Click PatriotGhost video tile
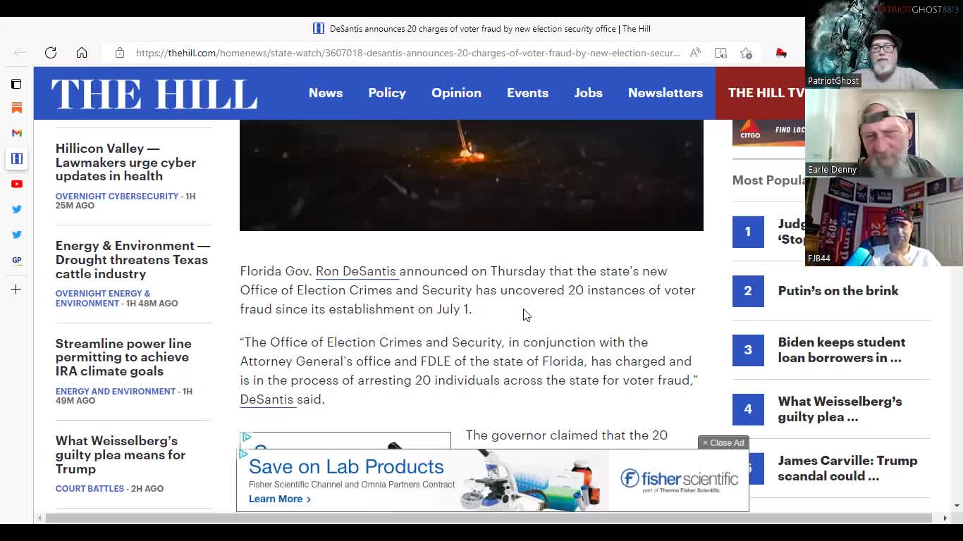Image resolution: width=963 pixels, height=541 pixels. click(x=884, y=44)
